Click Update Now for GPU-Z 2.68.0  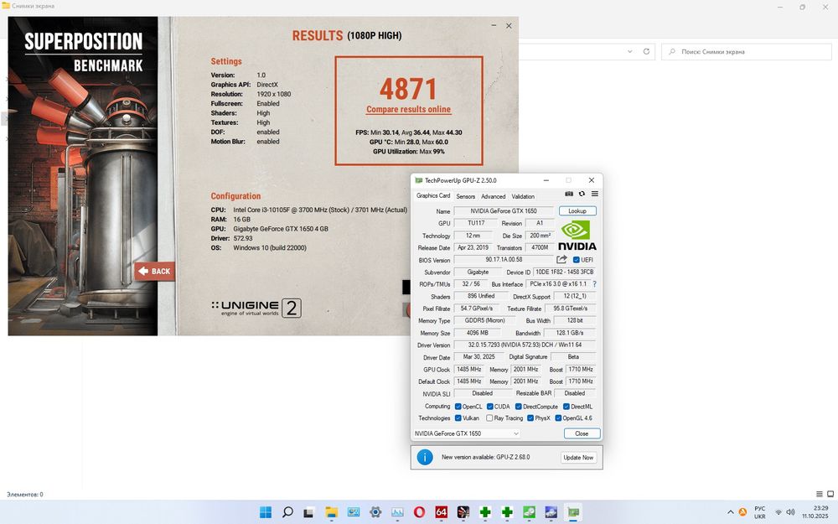578,458
